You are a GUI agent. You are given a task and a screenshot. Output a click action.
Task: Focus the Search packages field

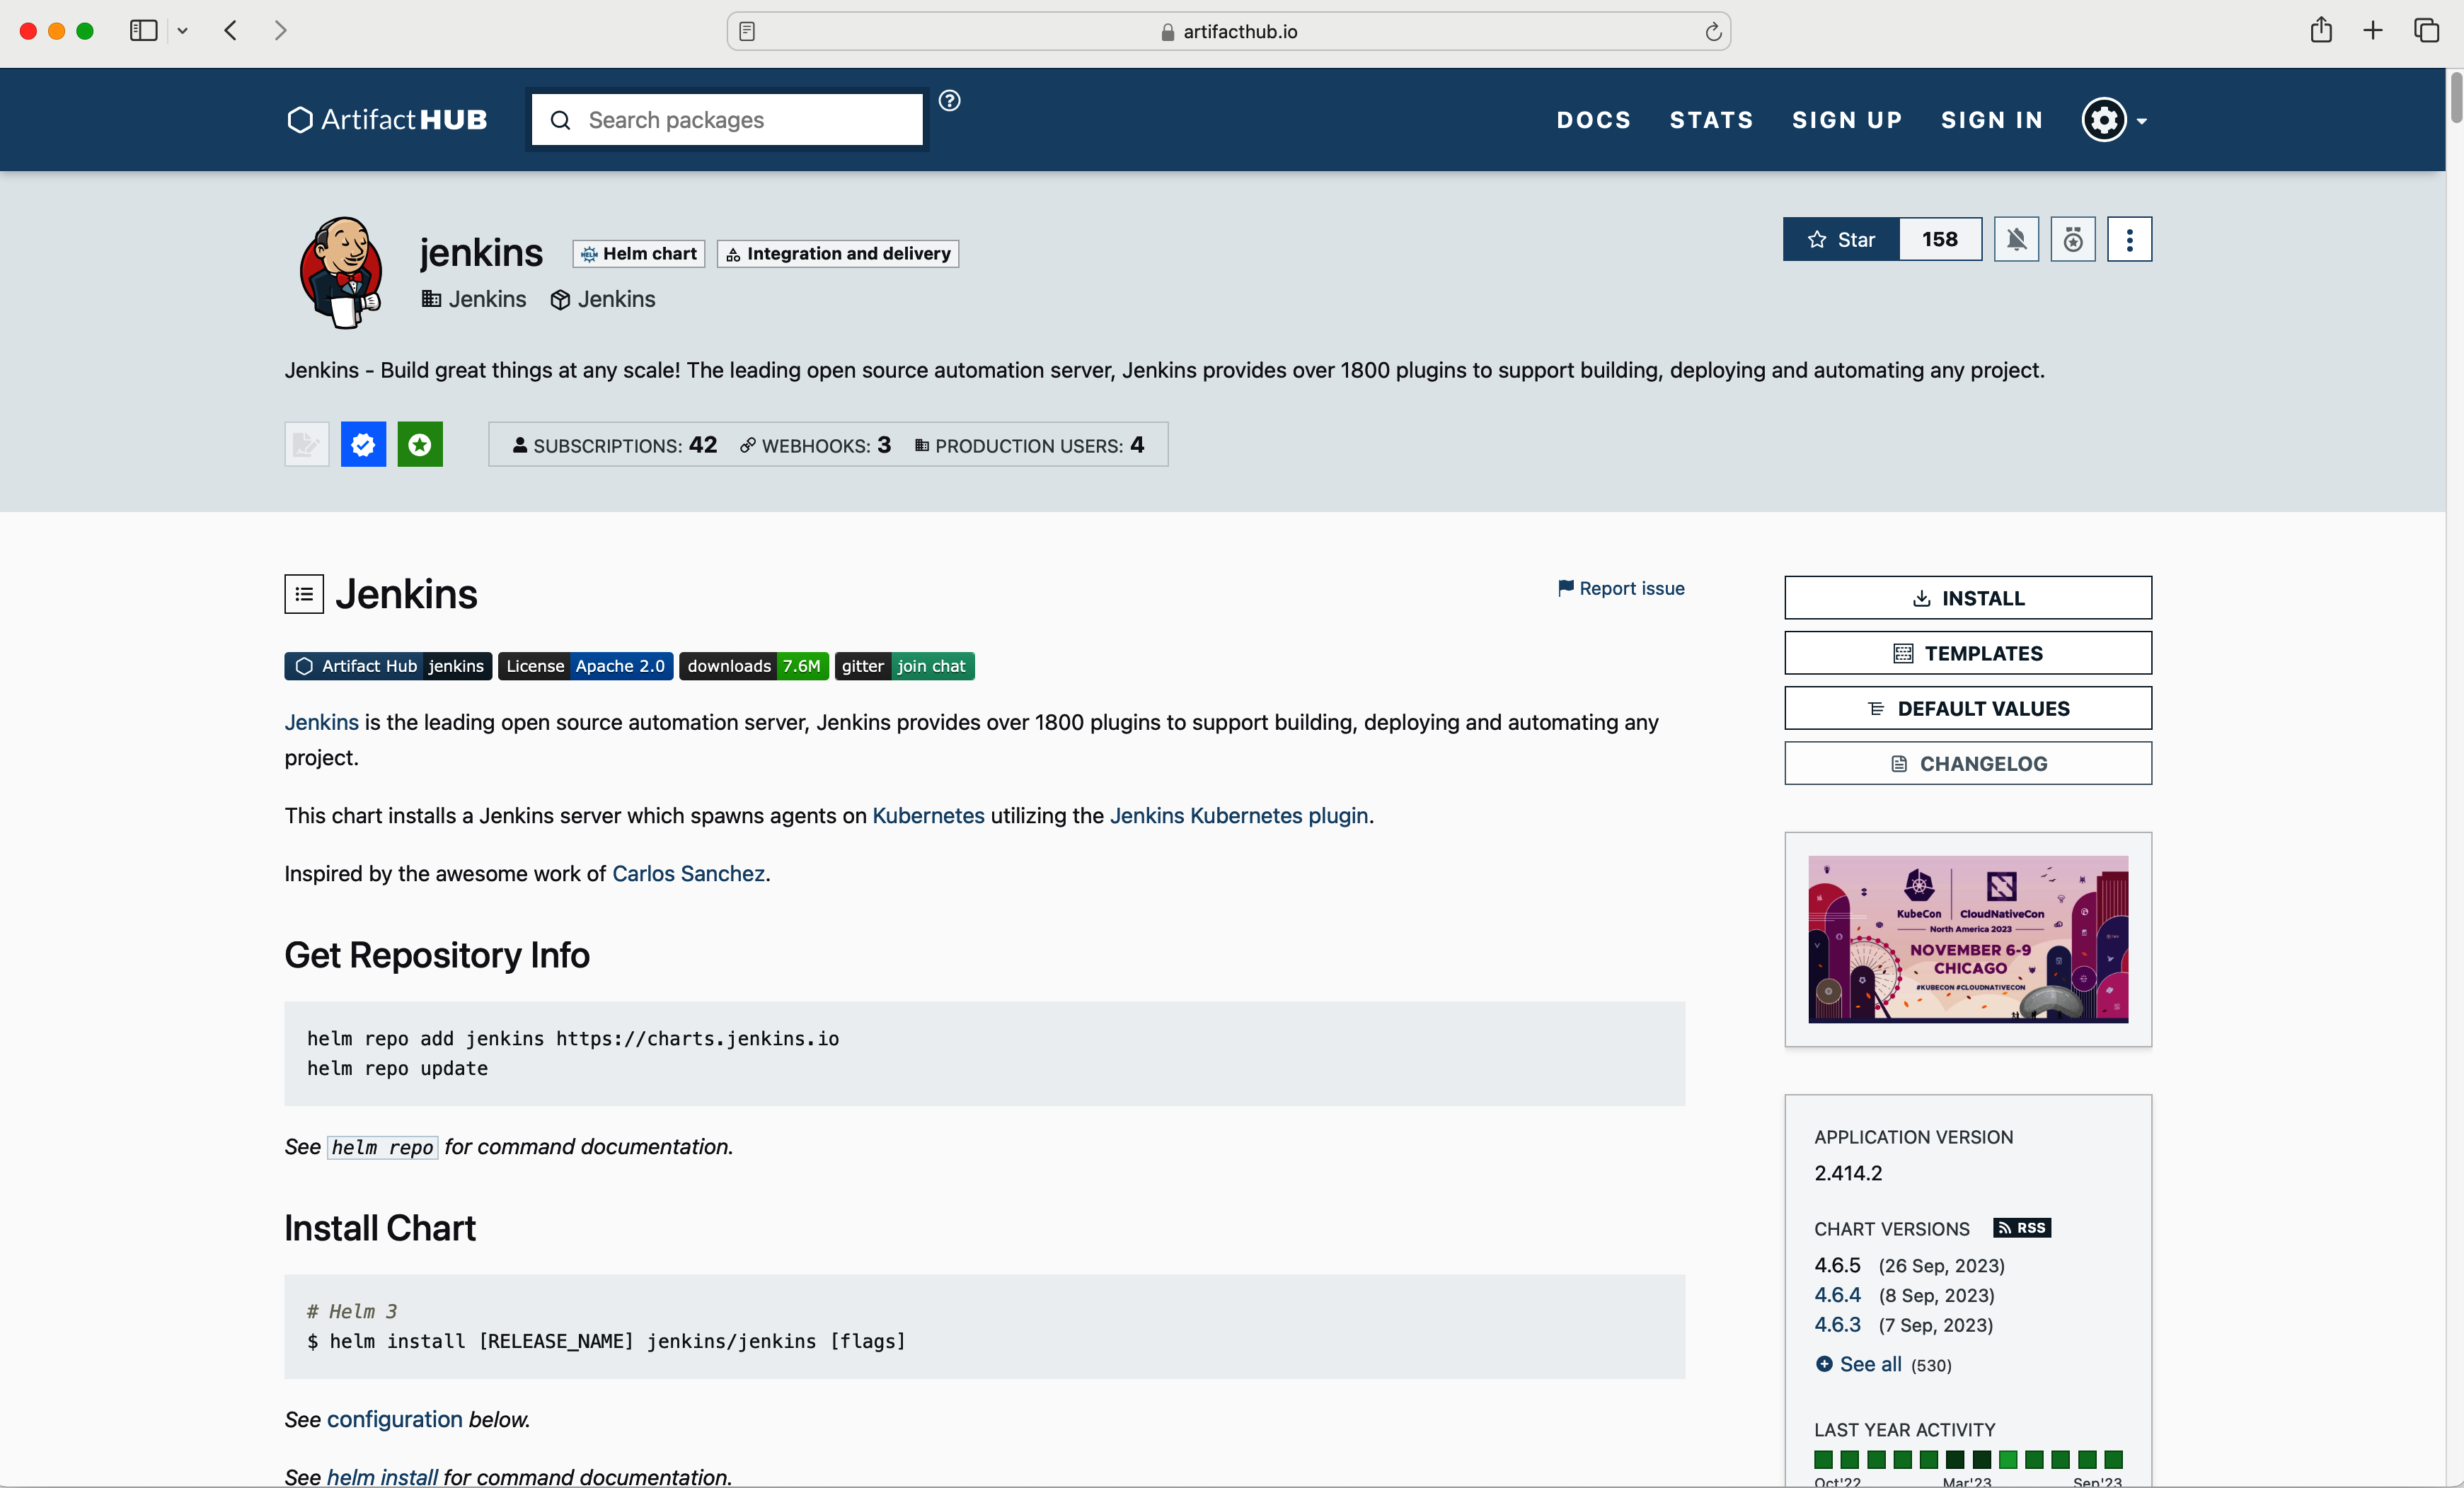click(740, 121)
